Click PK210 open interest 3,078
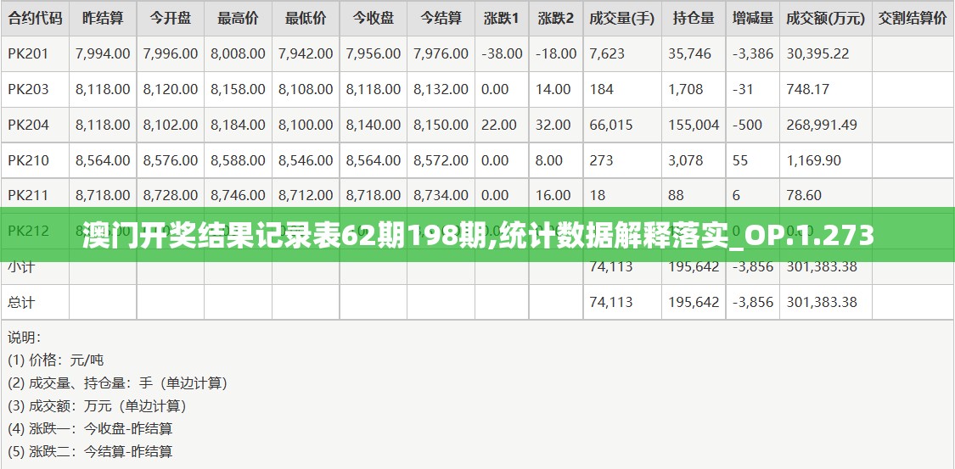955x469 pixels. (x=686, y=160)
